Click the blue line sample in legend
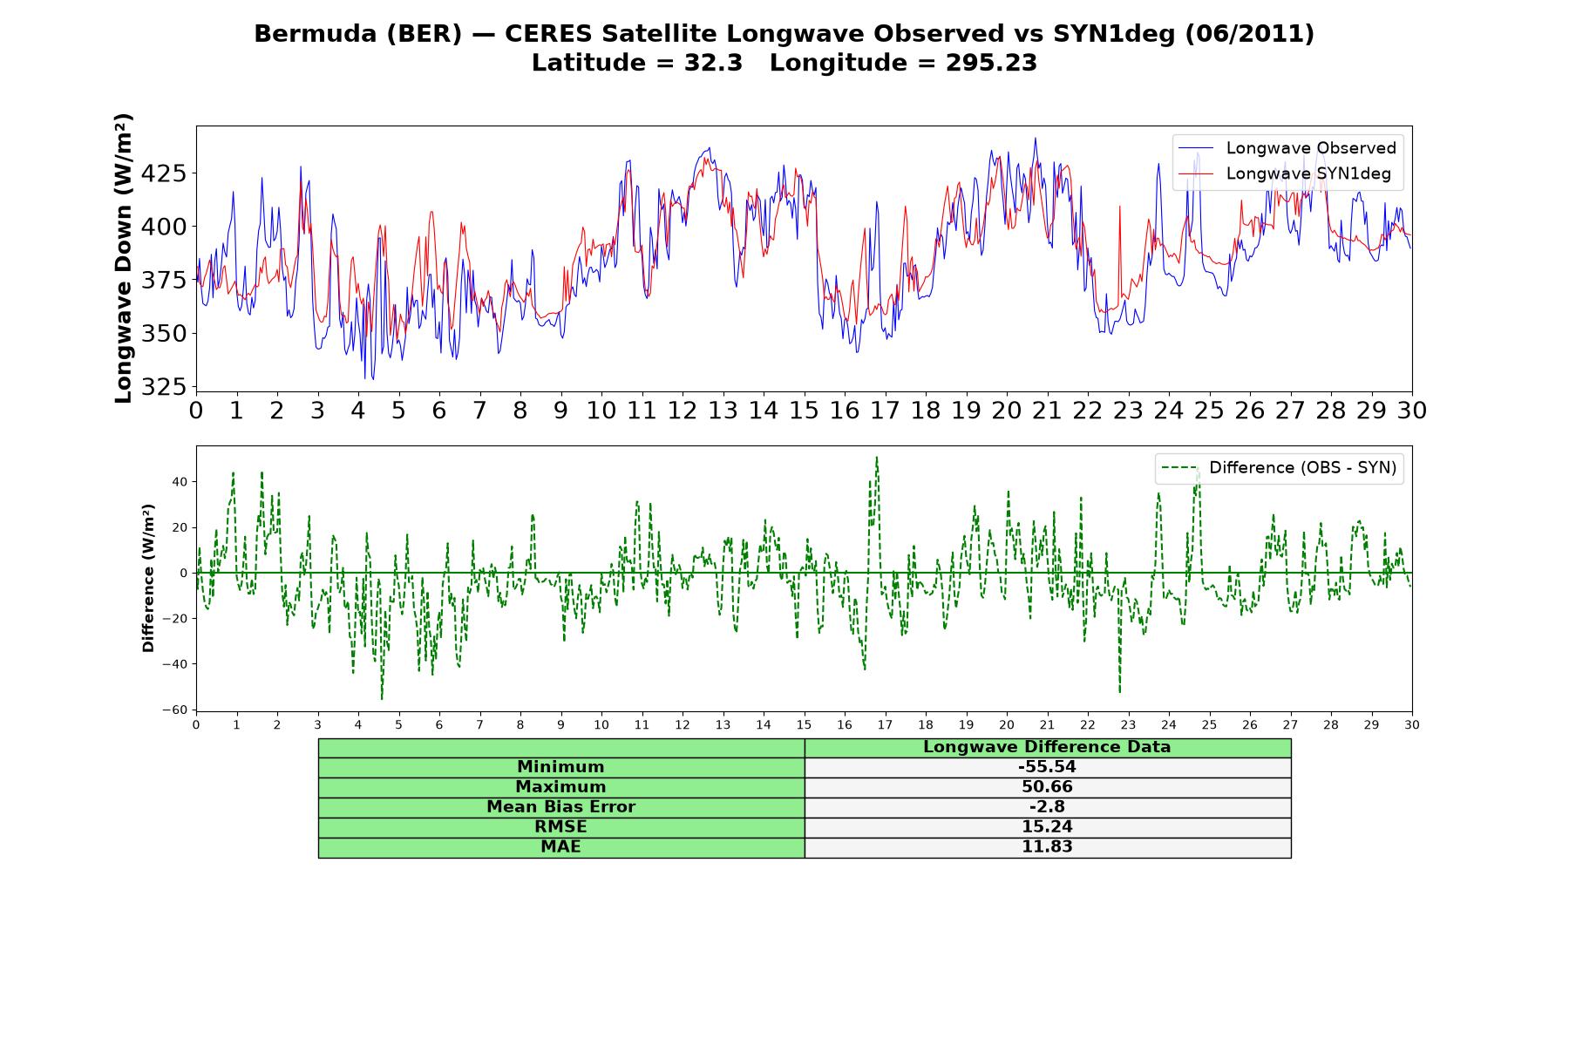Image resolution: width=1569 pixels, height=1046 pixels. pos(1196,149)
